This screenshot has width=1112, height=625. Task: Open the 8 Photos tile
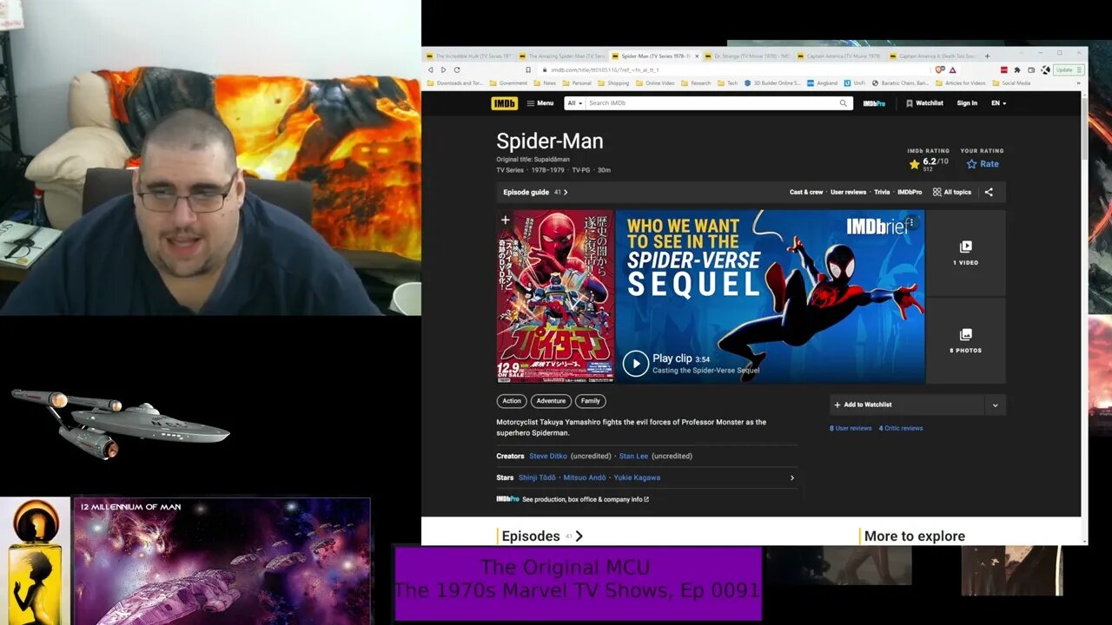(965, 340)
